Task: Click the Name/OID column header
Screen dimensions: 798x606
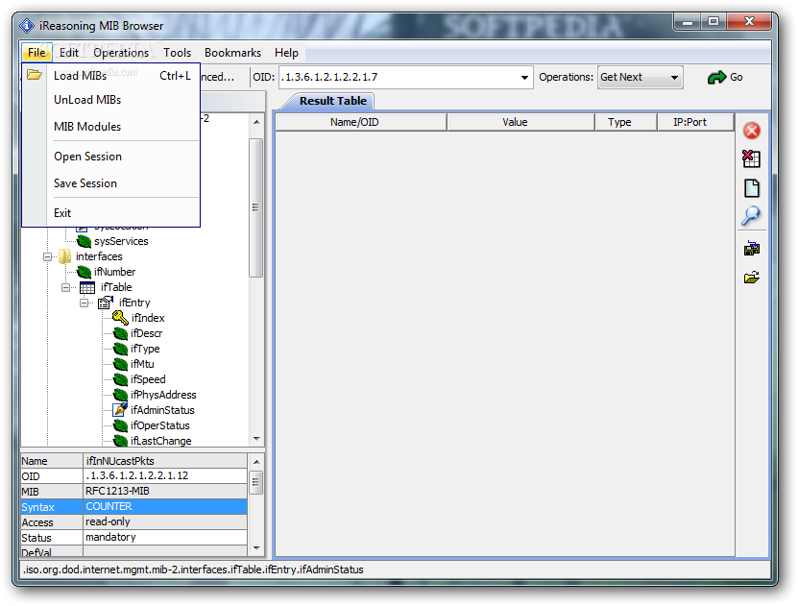Action: pos(361,122)
